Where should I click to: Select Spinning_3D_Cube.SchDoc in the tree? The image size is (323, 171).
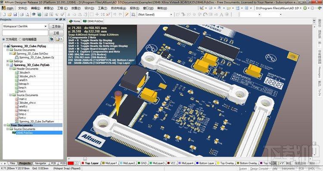click(32, 54)
